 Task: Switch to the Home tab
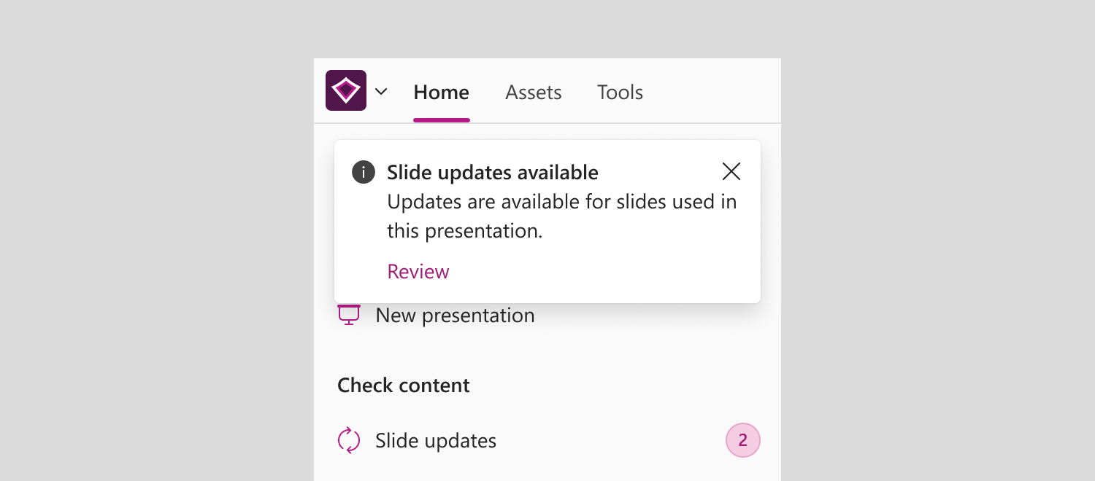point(441,93)
